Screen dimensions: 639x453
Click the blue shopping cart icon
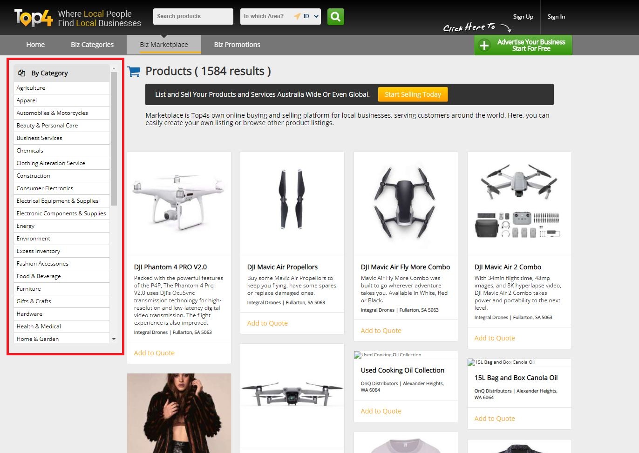click(134, 72)
